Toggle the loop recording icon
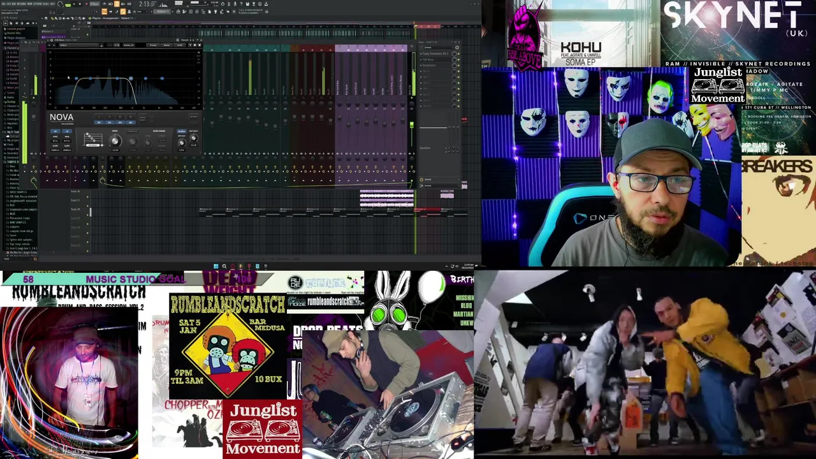This screenshot has width=816, height=459. 129,4
